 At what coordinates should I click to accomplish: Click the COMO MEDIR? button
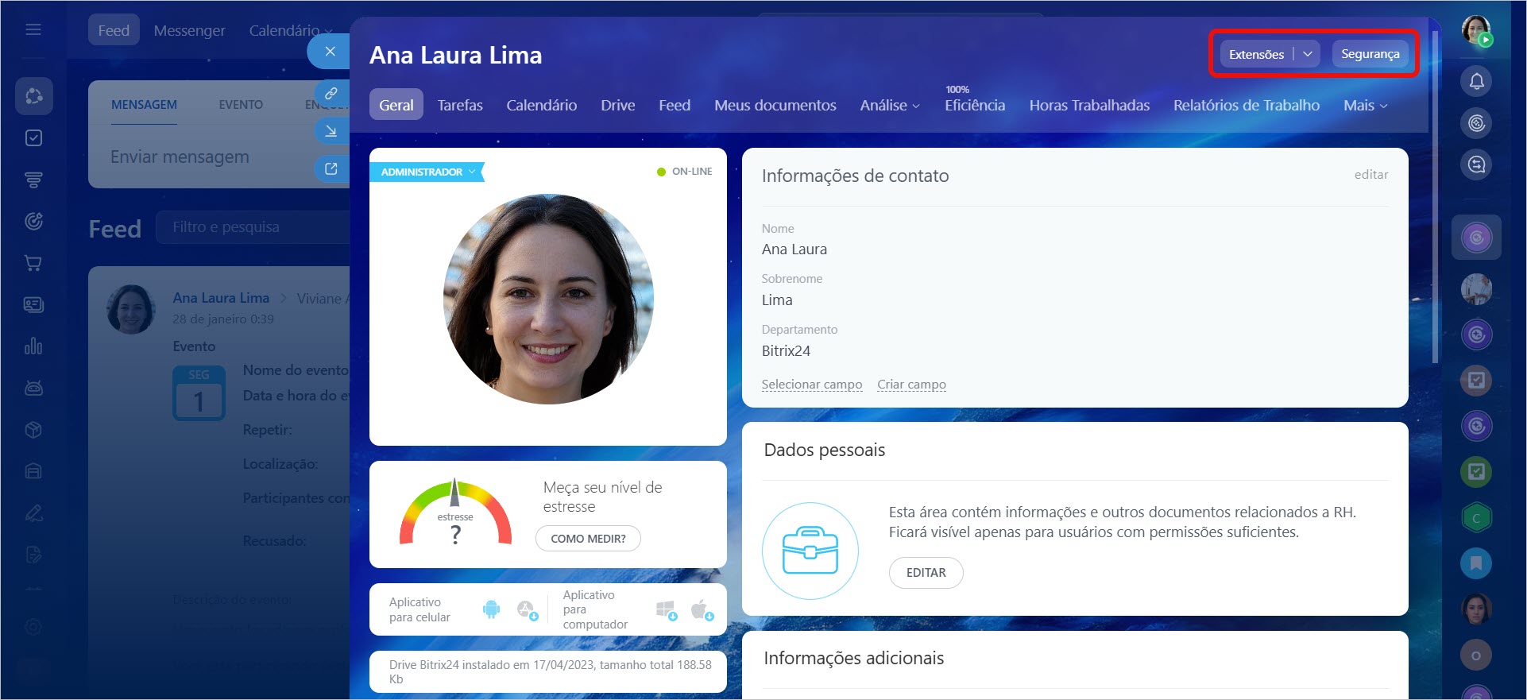(x=588, y=538)
